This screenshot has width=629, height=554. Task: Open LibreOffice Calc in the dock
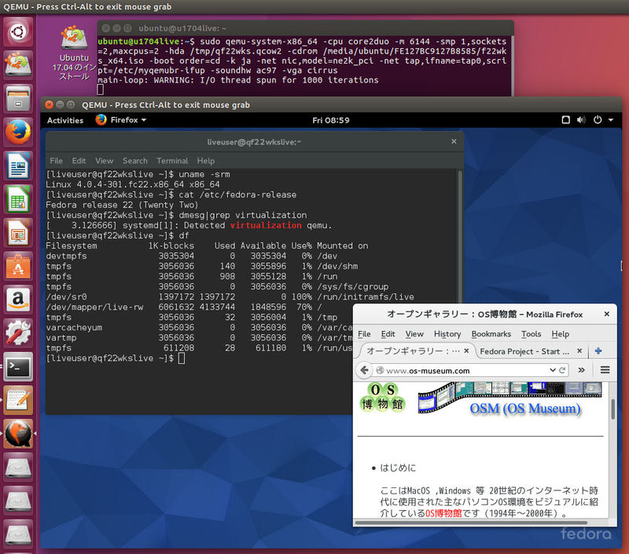(18, 200)
